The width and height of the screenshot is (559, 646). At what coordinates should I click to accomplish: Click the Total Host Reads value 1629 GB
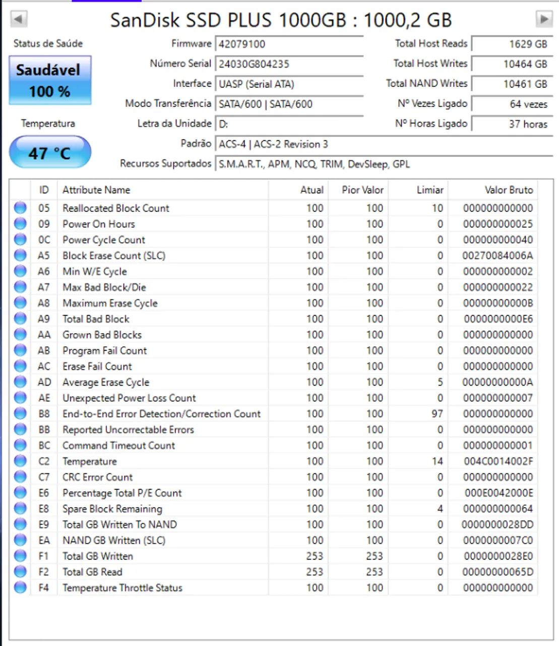click(512, 44)
